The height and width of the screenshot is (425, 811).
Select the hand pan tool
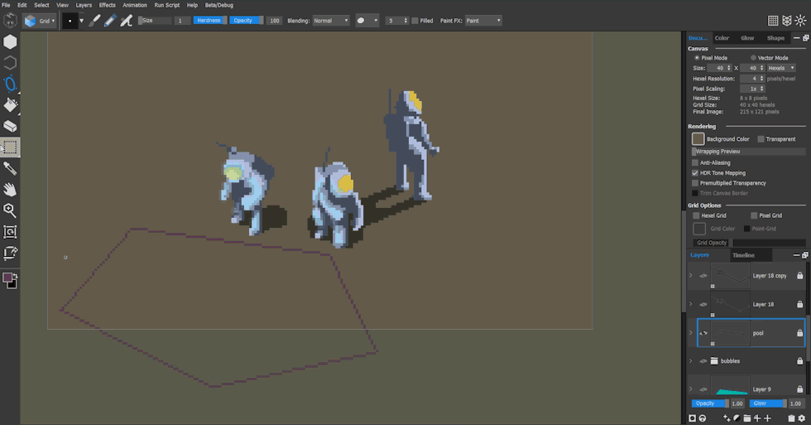(10, 190)
